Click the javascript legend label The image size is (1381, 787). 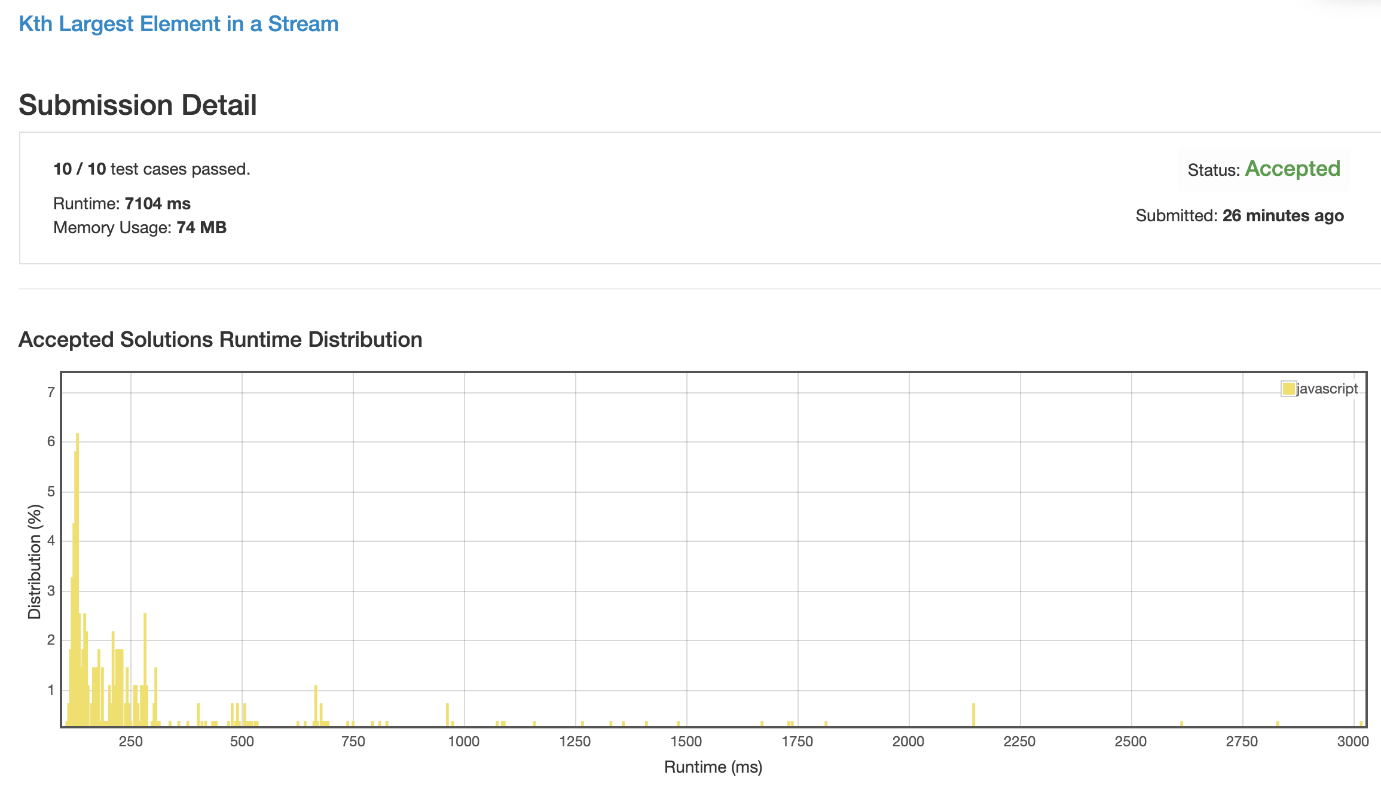1327,389
